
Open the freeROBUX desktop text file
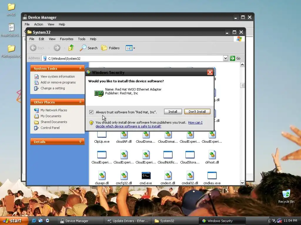tap(11, 28)
